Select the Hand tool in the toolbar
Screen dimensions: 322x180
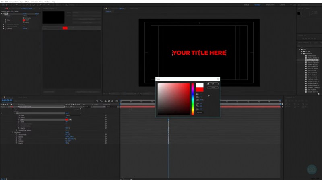pyautogui.click(x=6, y=5)
